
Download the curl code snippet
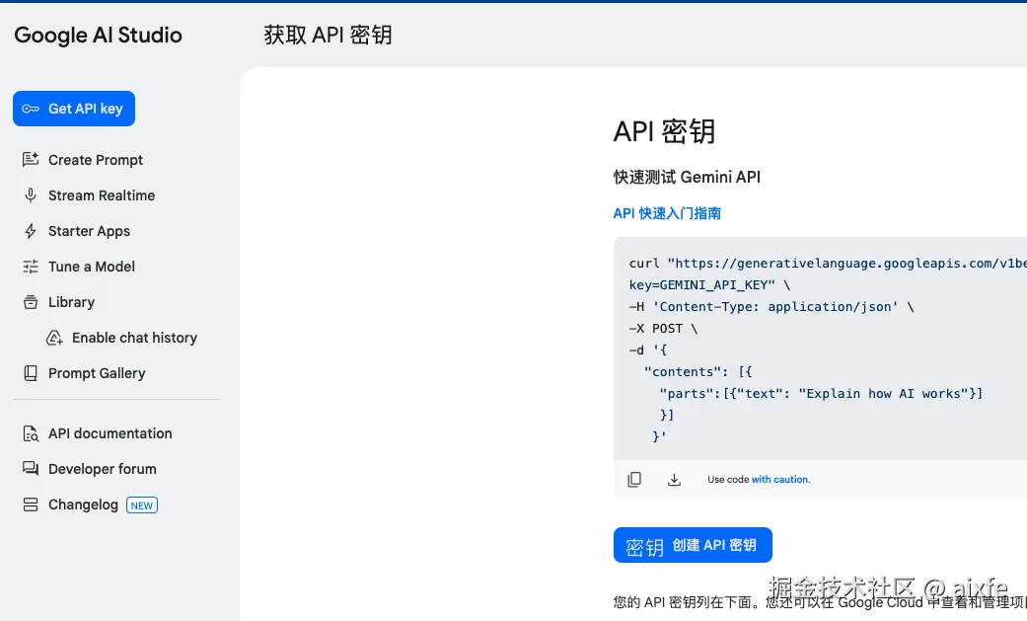point(674,480)
